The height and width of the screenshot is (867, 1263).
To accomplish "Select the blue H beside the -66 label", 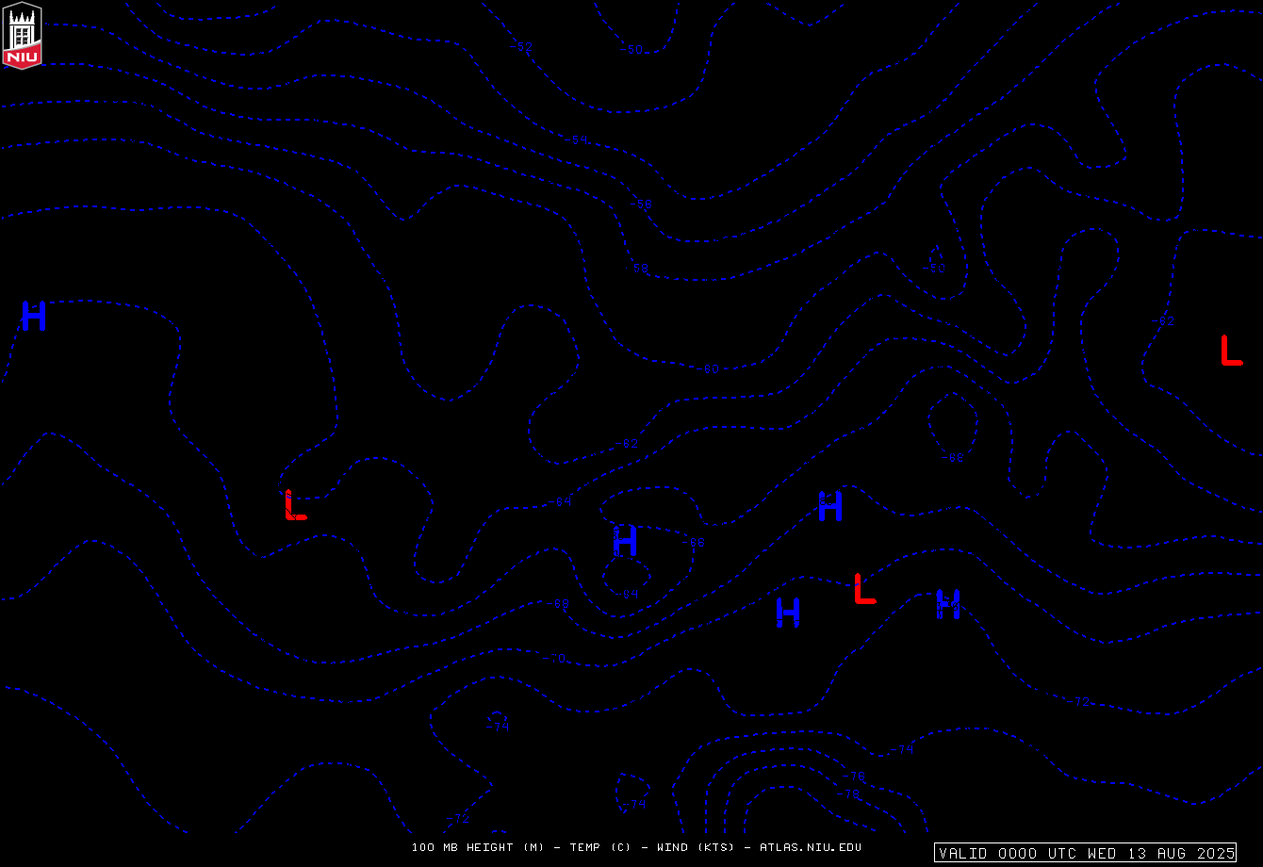I will (626, 541).
